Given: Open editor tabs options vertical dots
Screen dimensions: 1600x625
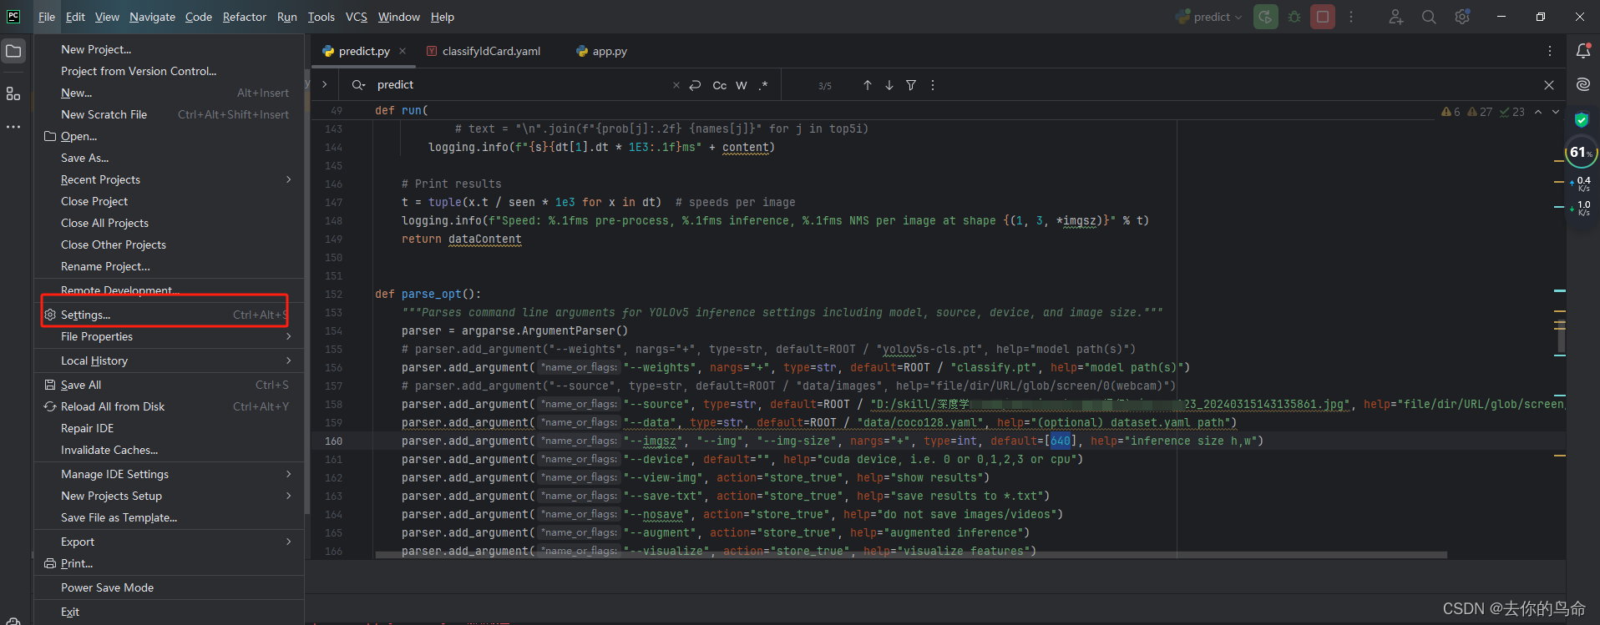Looking at the screenshot, I should [1550, 51].
